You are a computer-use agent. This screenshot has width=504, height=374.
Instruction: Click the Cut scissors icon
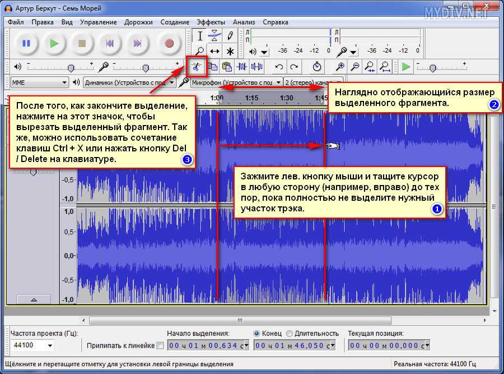coord(197,67)
